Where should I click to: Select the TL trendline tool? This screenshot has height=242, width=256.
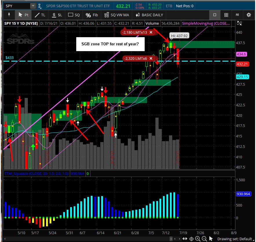[40, 15]
